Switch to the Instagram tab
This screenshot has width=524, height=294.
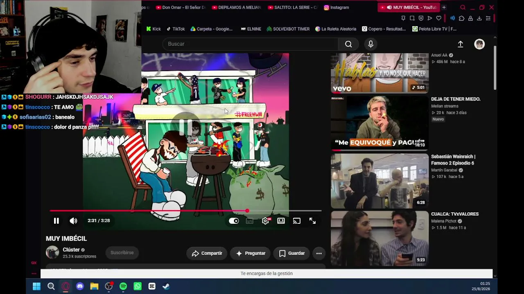[x=337, y=7]
